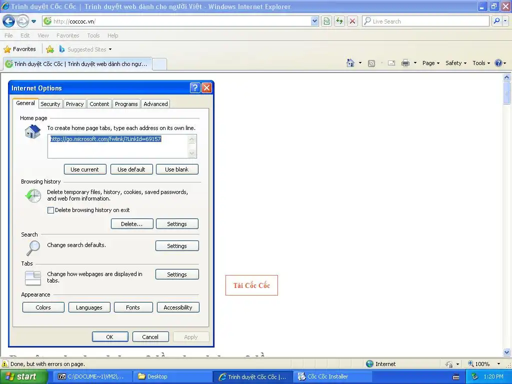This screenshot has width=512, height=384.
Task: Click the page scrollbar down arrow
Action: click(507, 352)
